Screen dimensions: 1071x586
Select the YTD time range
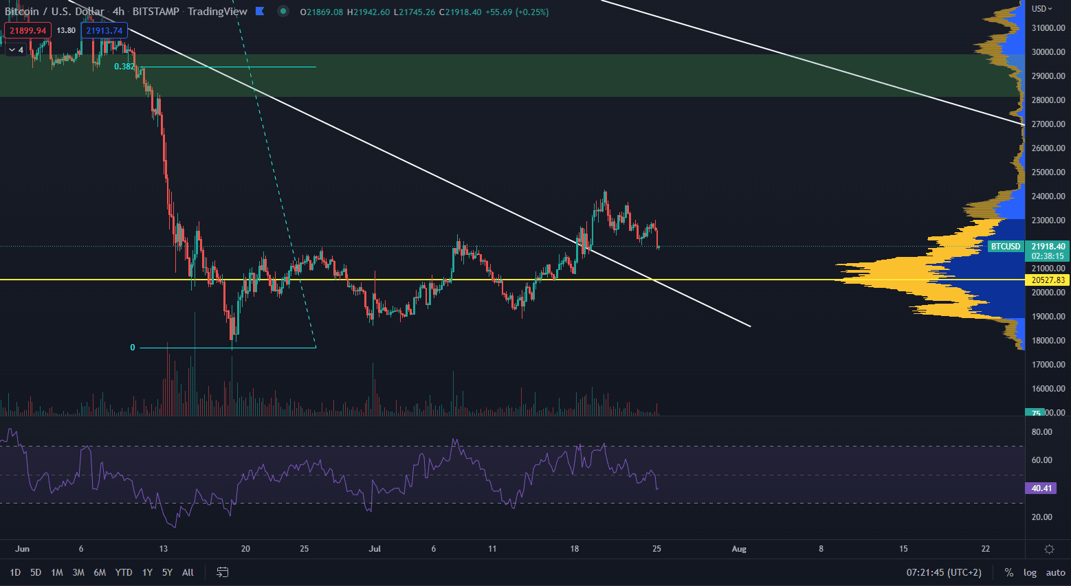point(124,572)
